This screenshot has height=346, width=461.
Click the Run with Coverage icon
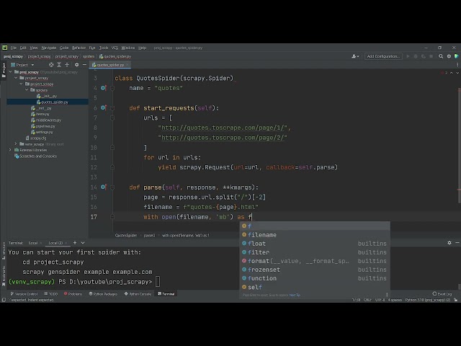point(424,56)
